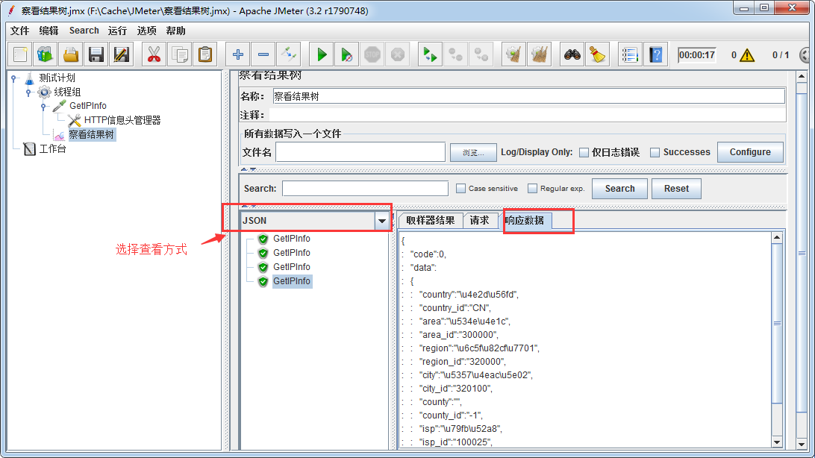
Task: Enable the 仅日志错误 checkbox
Action: point(584,152)
